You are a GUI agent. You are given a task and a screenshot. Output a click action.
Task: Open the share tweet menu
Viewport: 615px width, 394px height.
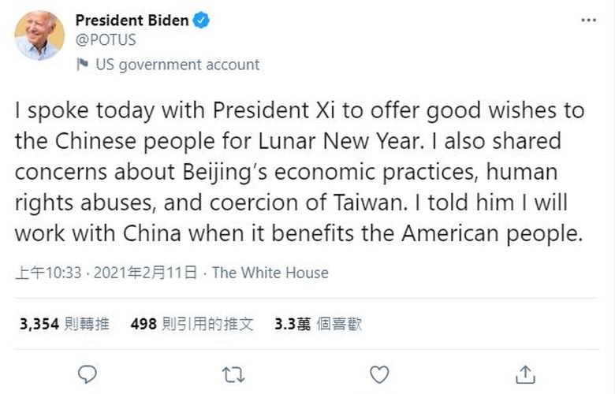(524, 373)
